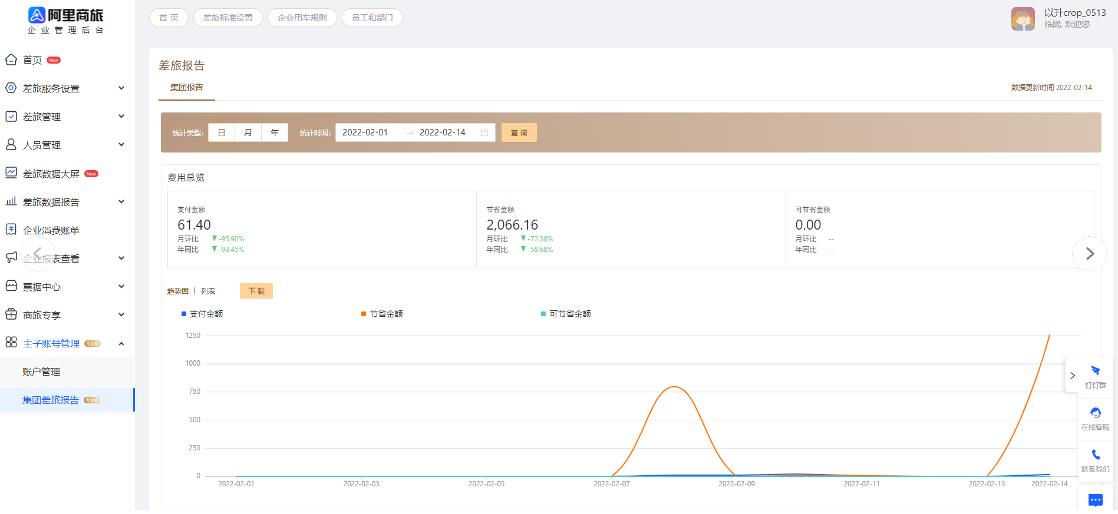Open the 差旅标准设置 top tab
1118x514 pixels.
point(228,18)
